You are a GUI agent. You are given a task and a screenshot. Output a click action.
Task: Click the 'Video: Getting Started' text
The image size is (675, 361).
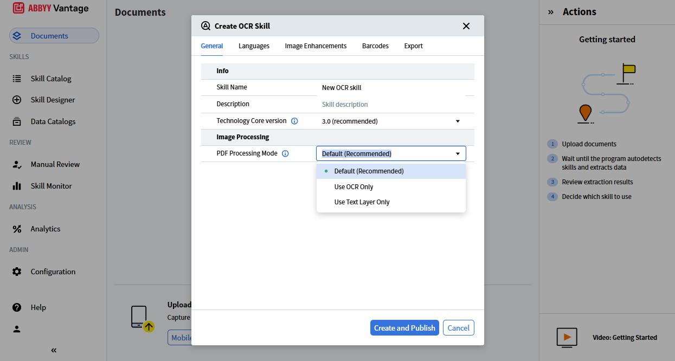click(625, 338)
